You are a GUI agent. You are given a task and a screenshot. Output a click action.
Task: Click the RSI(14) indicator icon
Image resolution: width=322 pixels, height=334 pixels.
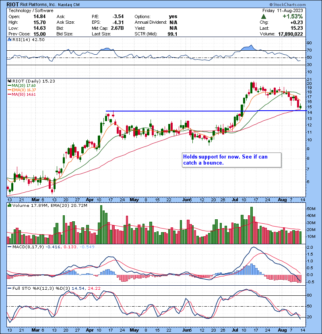click(x=9, y=39)
